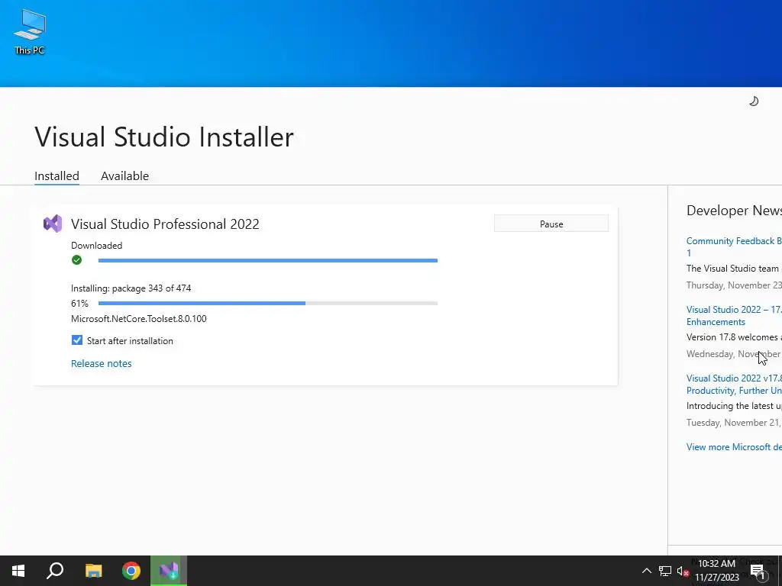Image resolution: width=782 pixels, height=586 pixels.
Task: Toggle dark theme moon icon
Action: [x=754, y=101]
